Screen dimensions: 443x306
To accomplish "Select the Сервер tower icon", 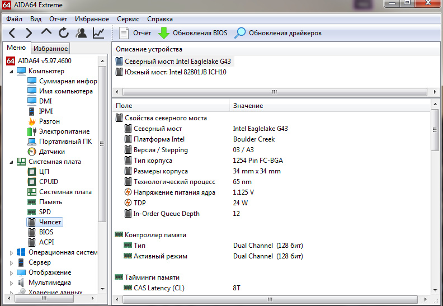I will (21, 262).
